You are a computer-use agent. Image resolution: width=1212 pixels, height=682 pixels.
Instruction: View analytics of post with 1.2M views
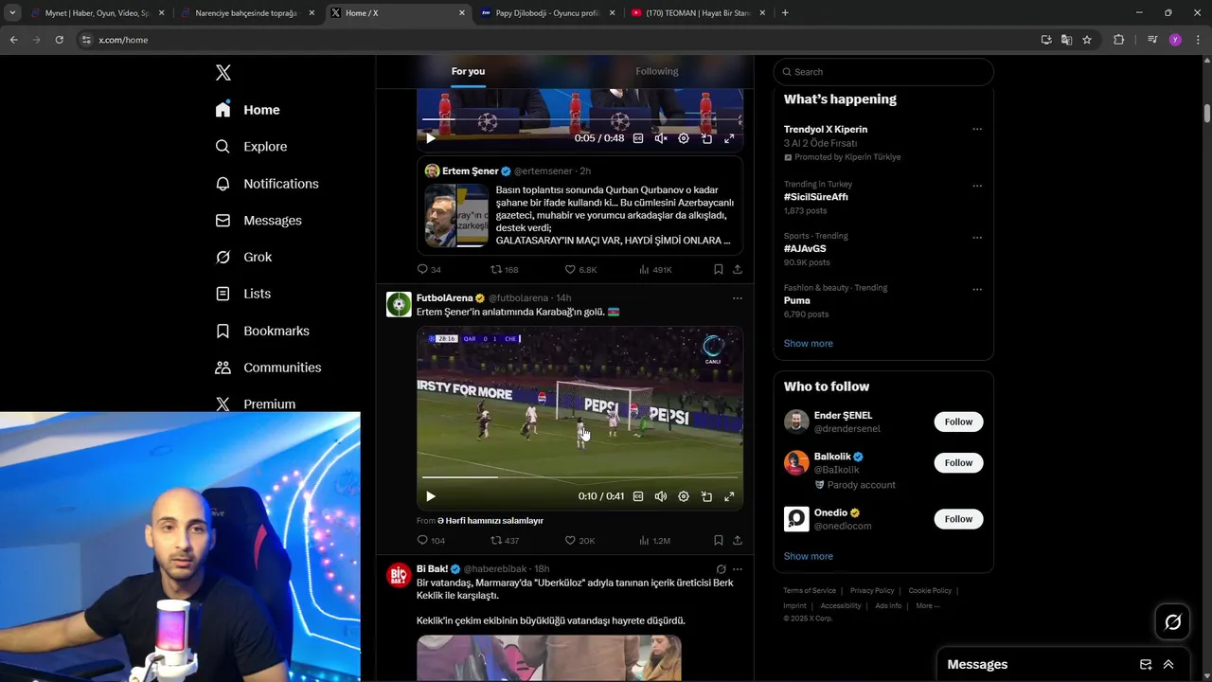tap(654, 540)
